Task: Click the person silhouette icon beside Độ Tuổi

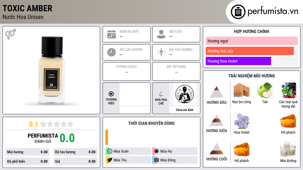Action: pos(161,34)
